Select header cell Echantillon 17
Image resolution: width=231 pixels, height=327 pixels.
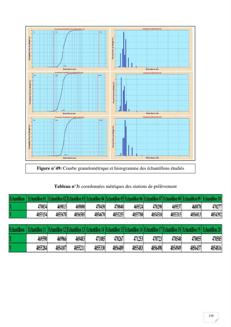(153, 230)
